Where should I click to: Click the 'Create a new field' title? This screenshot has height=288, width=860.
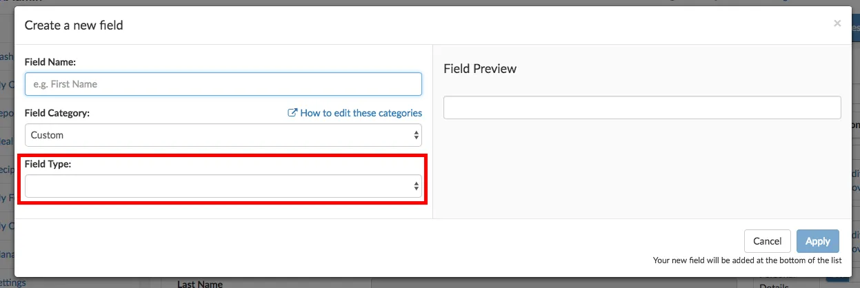point(74,25)
